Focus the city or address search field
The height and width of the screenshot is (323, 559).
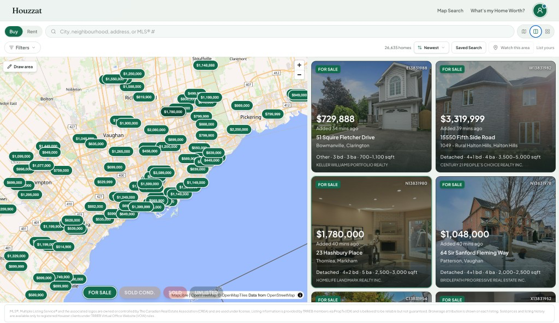coord(280,32)
